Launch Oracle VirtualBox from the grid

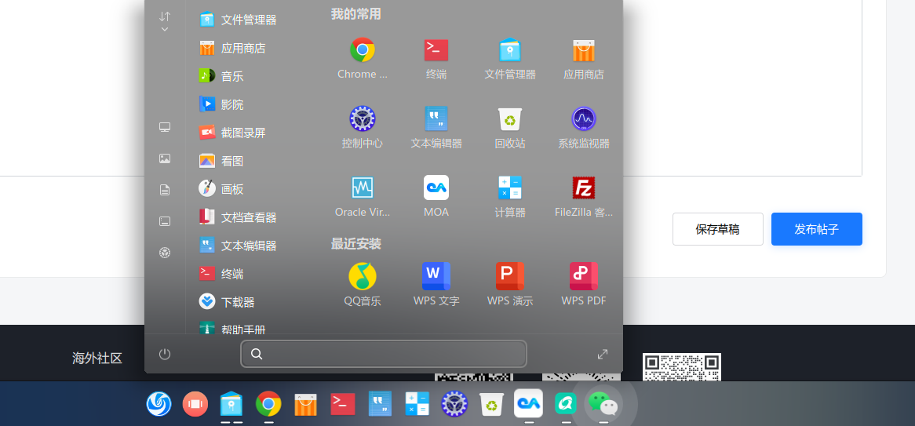363,196
